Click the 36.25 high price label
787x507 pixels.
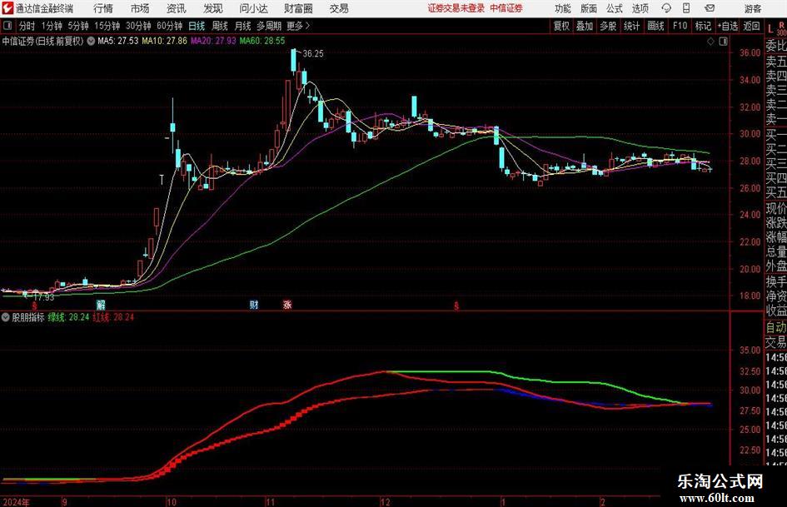(313, 54)
